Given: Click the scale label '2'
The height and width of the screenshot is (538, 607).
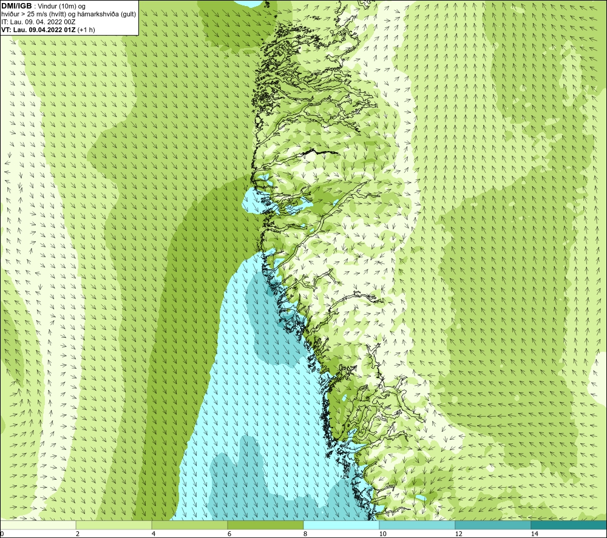Looking at the screenshot, I should coord(78,534).
